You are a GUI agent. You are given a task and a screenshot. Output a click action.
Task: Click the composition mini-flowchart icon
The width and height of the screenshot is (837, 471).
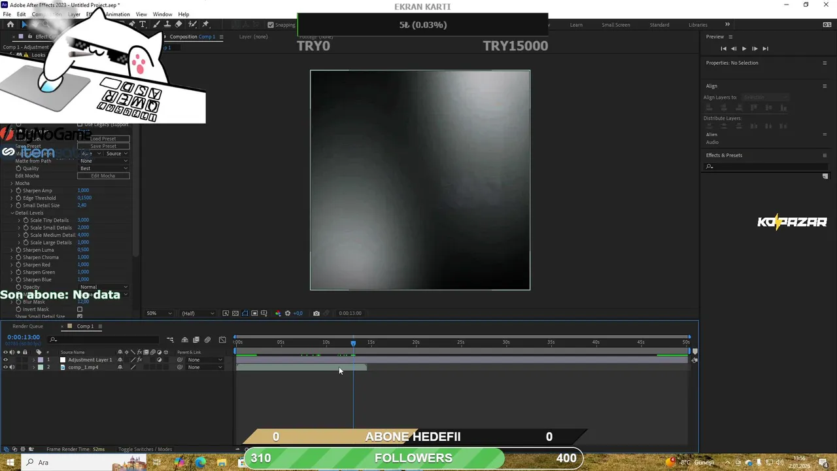click(170, 340)
